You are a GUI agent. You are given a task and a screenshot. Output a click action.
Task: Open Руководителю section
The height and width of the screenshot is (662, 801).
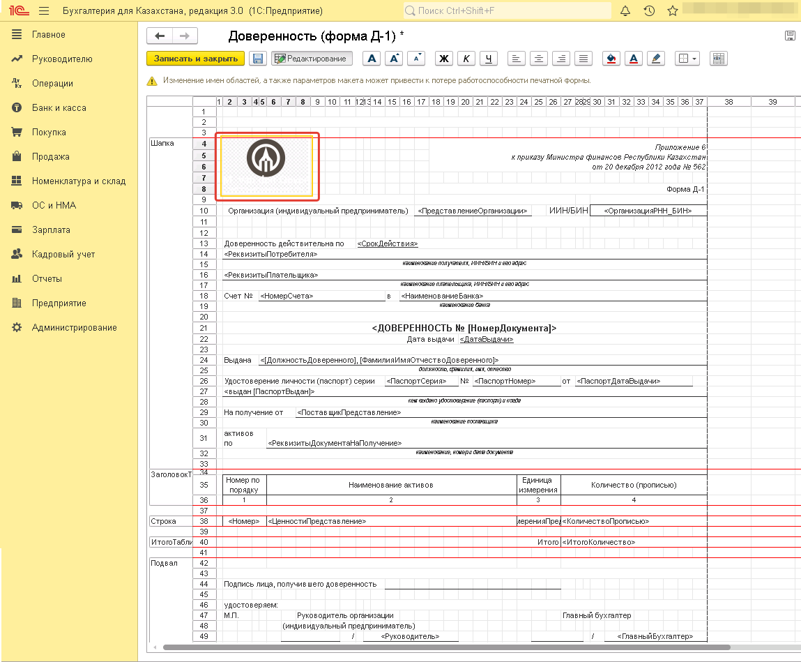(62, 59)
